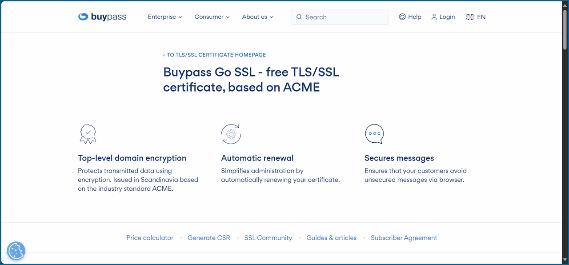Go back to TLS/SSL certificate homepage
This screenshot has height=265, width=569.
pos(215,55)
